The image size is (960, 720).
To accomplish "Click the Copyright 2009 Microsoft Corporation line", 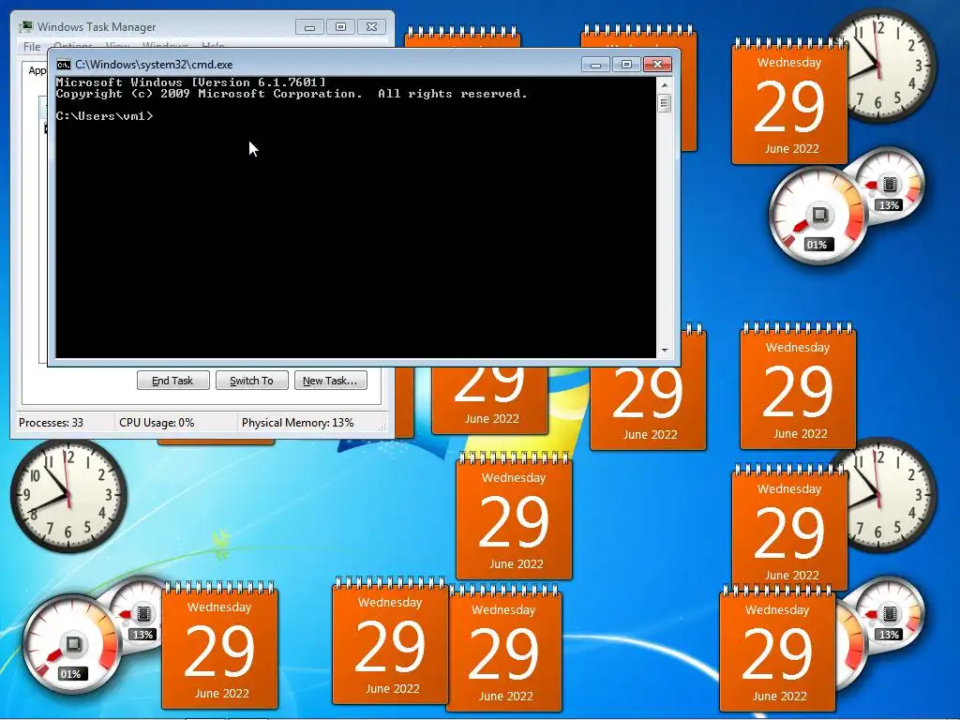I will (292, 94).
